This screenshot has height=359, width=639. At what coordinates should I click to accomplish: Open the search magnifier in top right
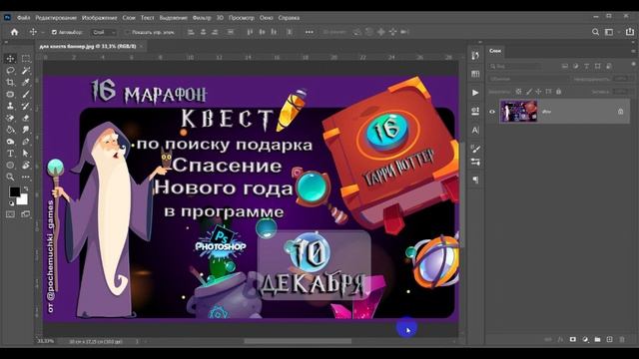(x=595, y=32)
